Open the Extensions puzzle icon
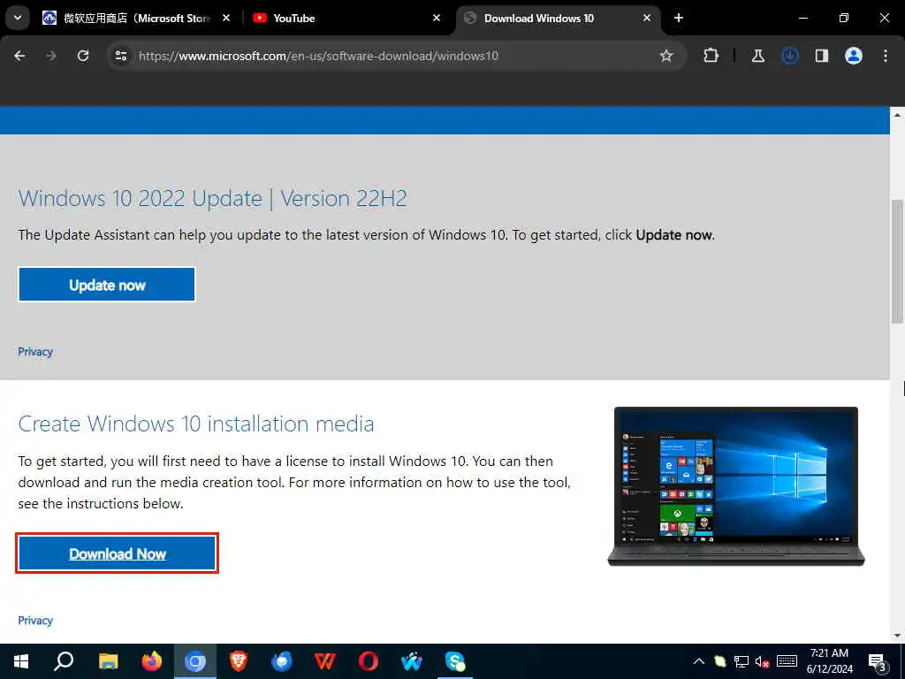This screenshot has height=679, width=905. click(x=711, y=56)
